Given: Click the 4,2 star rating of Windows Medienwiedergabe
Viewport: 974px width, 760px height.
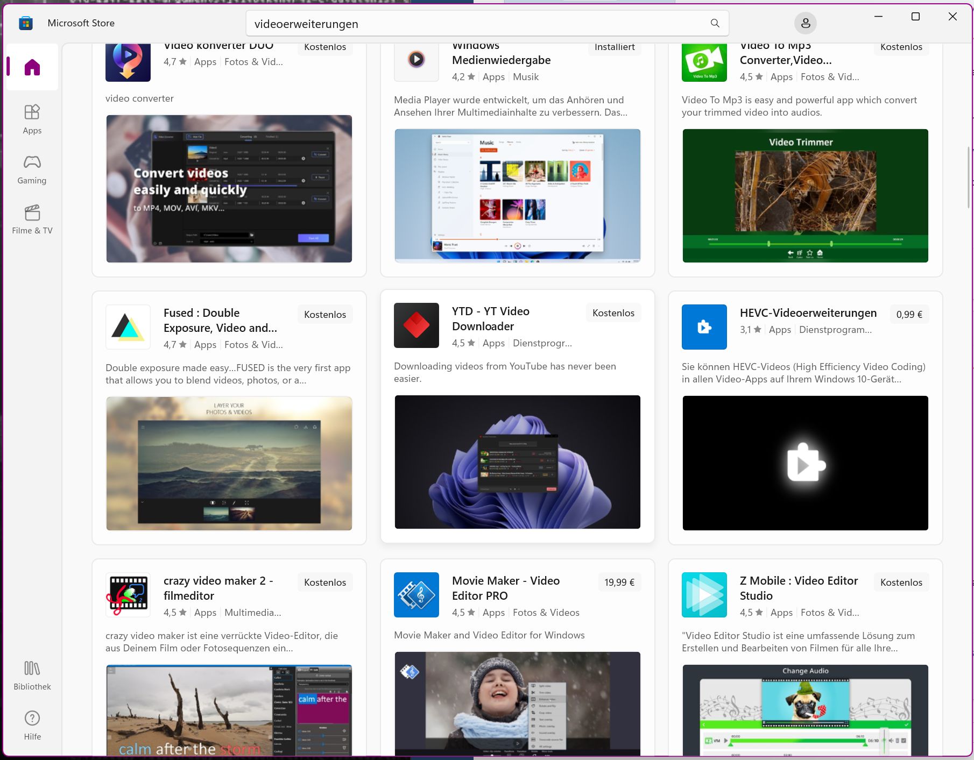Looking at the screenshot, I should coord(463,77).
